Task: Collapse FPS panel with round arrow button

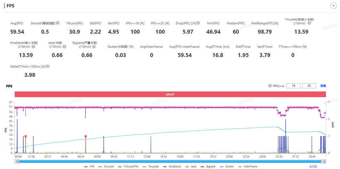Action: (x=333, y=6)
